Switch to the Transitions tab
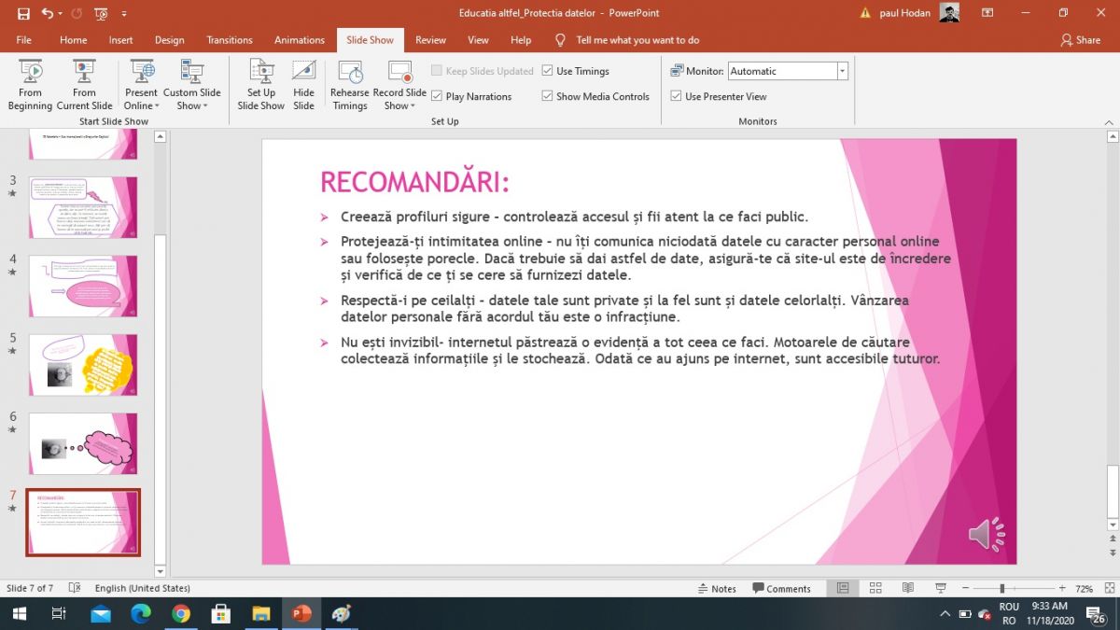The height and width of the screenshot is (630, 1120). click(230, 40)
